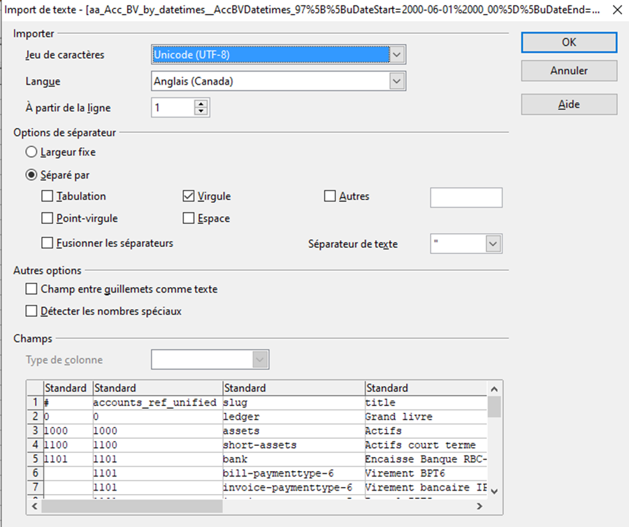Screen dimensions: 629x527
Task: Check the Autres separator option
Action: point(329,197)
